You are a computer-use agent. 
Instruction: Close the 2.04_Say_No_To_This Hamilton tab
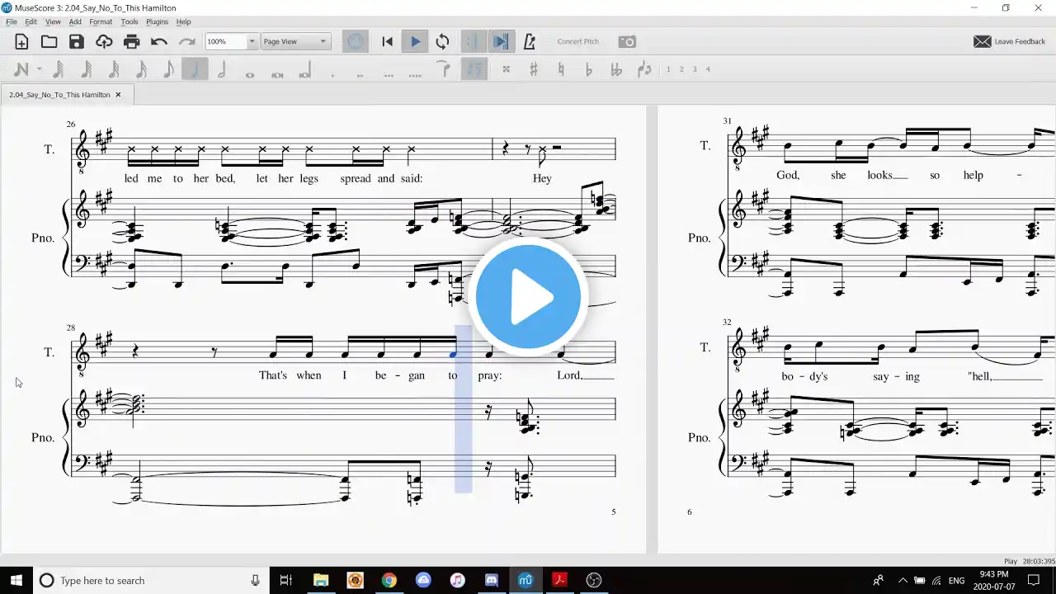pyautogui.click(x=118, y=95)
